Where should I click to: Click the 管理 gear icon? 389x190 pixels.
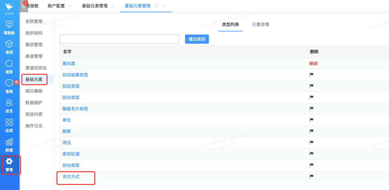(9, 162)
